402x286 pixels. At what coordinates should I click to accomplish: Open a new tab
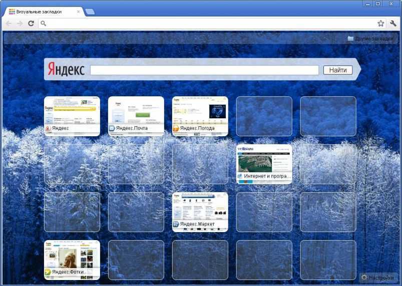click(90, 11)
